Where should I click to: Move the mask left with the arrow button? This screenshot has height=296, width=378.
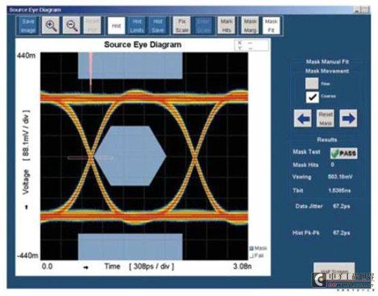point(303,119)
